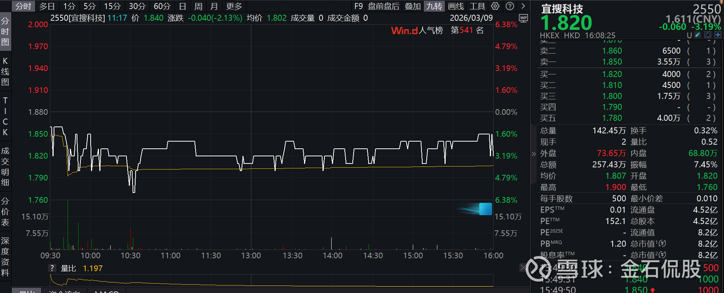Select the MACD indicator tab at bottom
Image resolution: width=724 pixels, height=293 pixels.
tap(107, 291)
